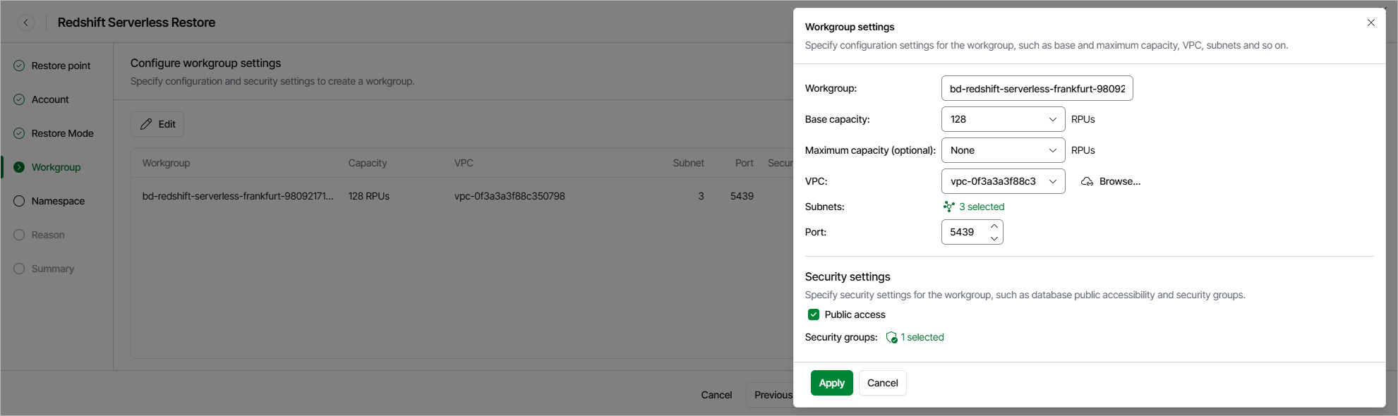This screenshot has width=1398, height=416.
Task: Open the VPC selection dropdown
Action: tap(1002, 181)
